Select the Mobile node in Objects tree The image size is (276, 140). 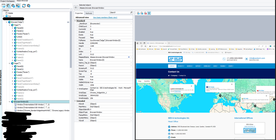[x=10, y=13]
